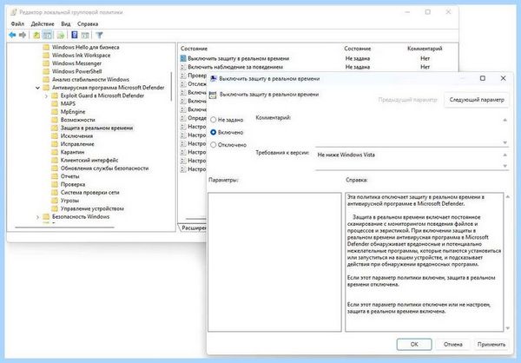Click the policy settings icon under dialog title
The height and width of the screenshot is (363, 521).
click(213, 95)
